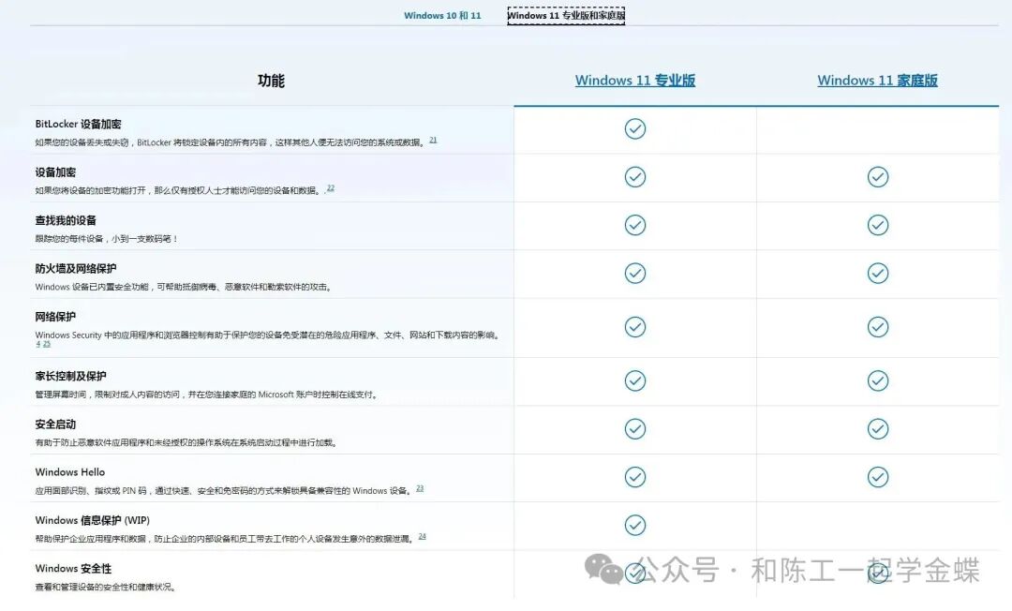Click the 家庭版 checkmark for 家长控制及保护

[877, 380]
